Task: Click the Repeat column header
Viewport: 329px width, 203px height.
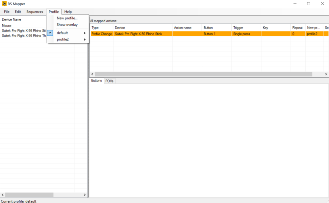Action: [298, 28]
